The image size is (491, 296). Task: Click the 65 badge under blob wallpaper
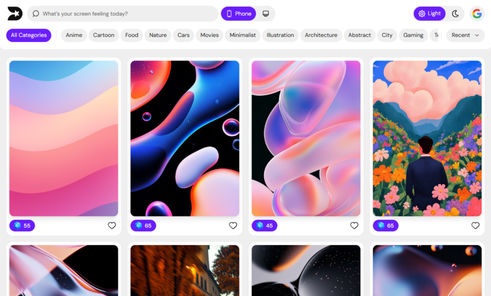coord(143,225)
